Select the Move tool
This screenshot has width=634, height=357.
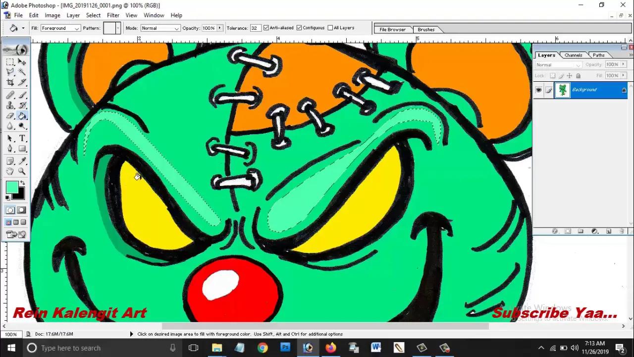22,62
